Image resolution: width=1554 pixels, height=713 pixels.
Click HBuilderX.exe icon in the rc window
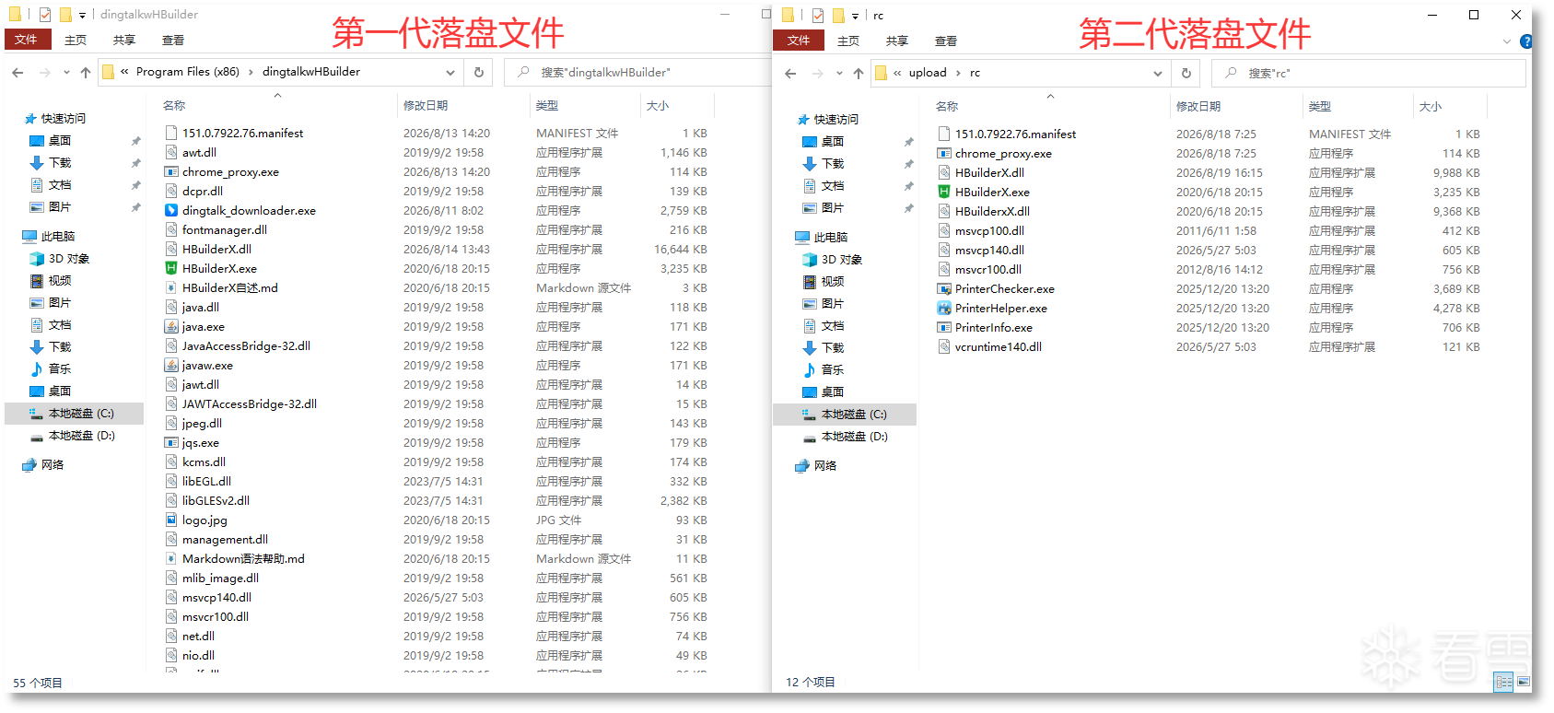pyautogui.click(x=943, y=192)
